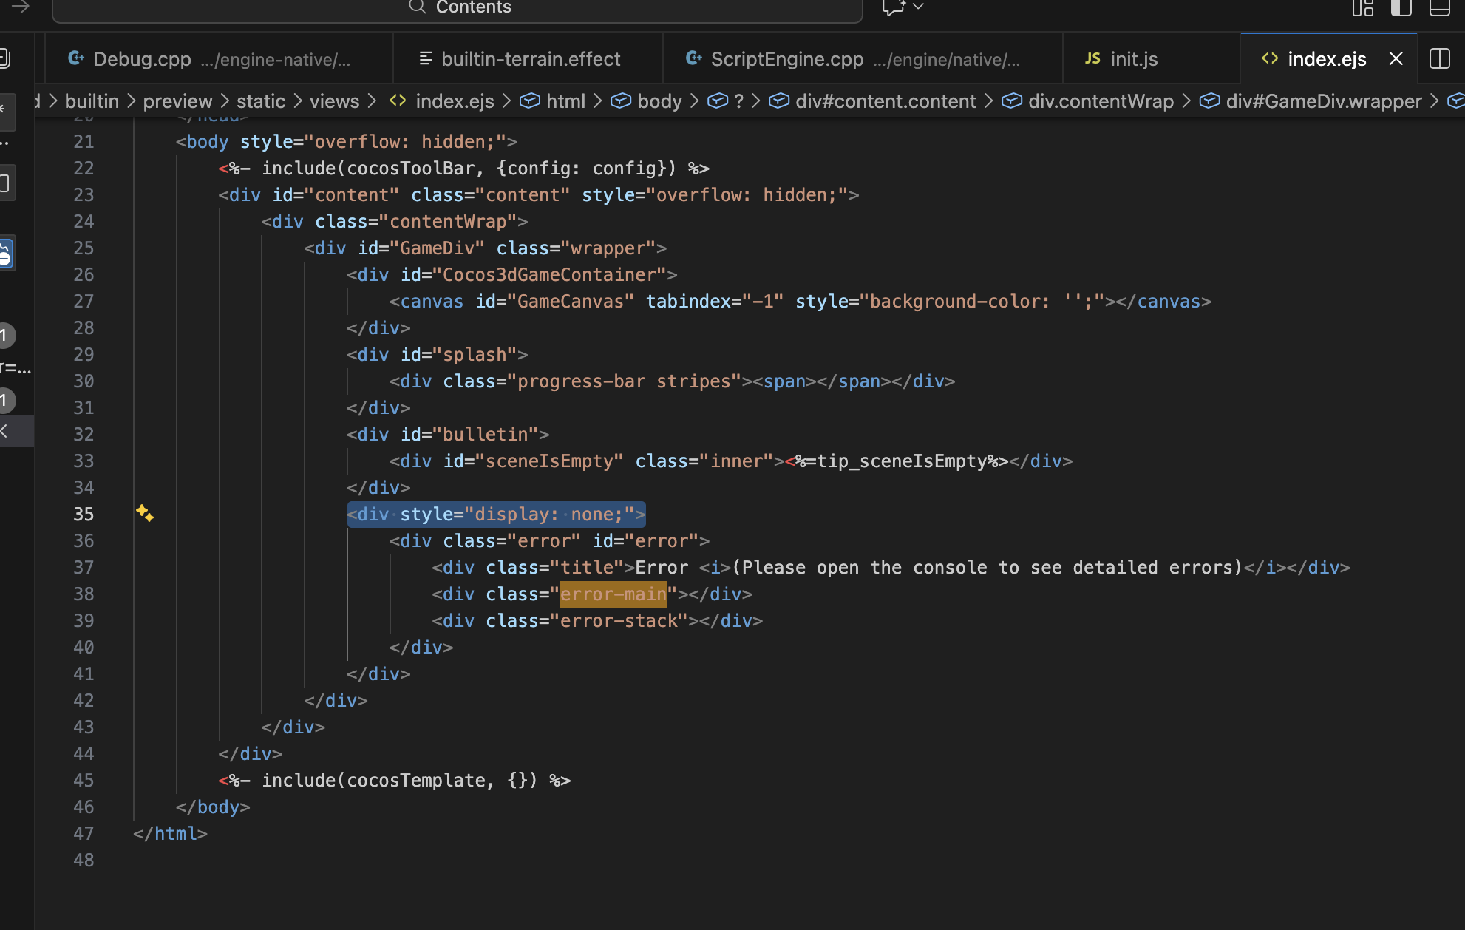1465x930 pixels.
Task: Click the Debug.cpp tab's C++ file icon
Action: tap(75, 59)
